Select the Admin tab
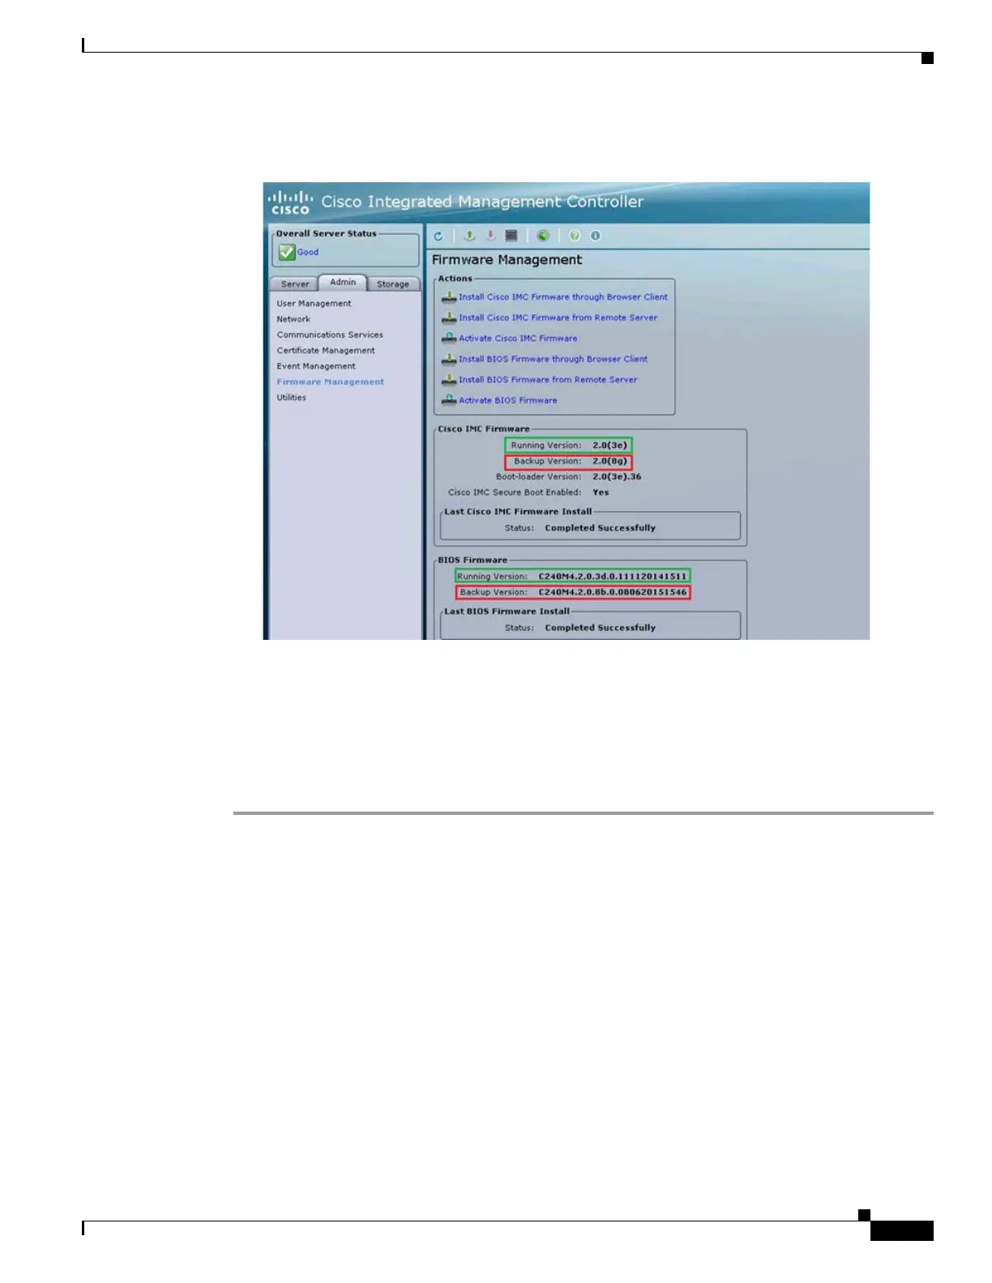Screen dimensions: 992x1283 coord(343,282)
